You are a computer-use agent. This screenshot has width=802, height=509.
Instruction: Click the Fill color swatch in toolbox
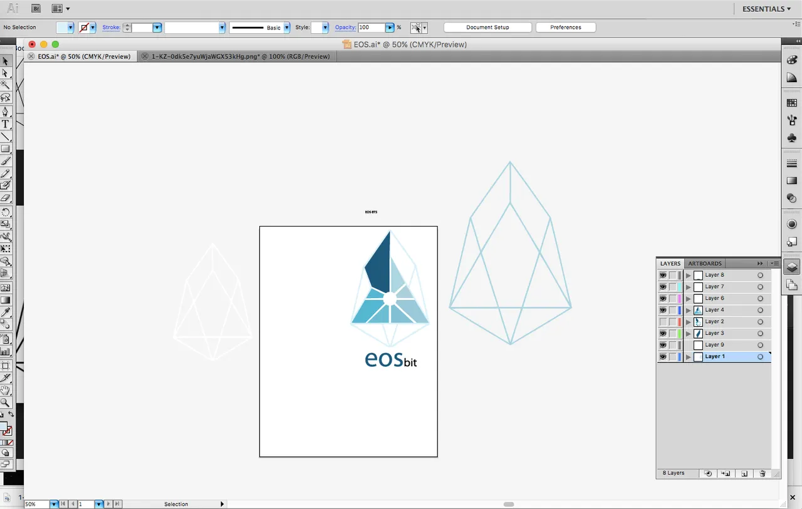[x=3, y=427]
